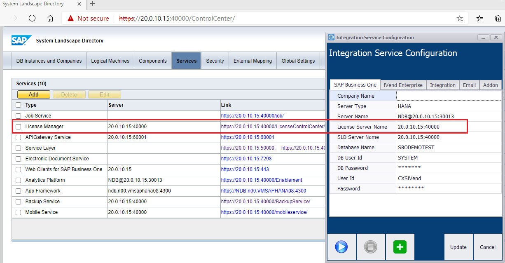Open a new browser tab
505x263 pixels.
click(93, 4)
